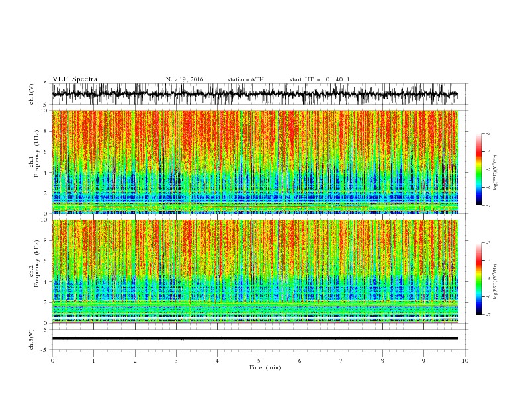
Task: Click the "8" frequency tick of ch.1 spectrogram
Action: [46, 131]
